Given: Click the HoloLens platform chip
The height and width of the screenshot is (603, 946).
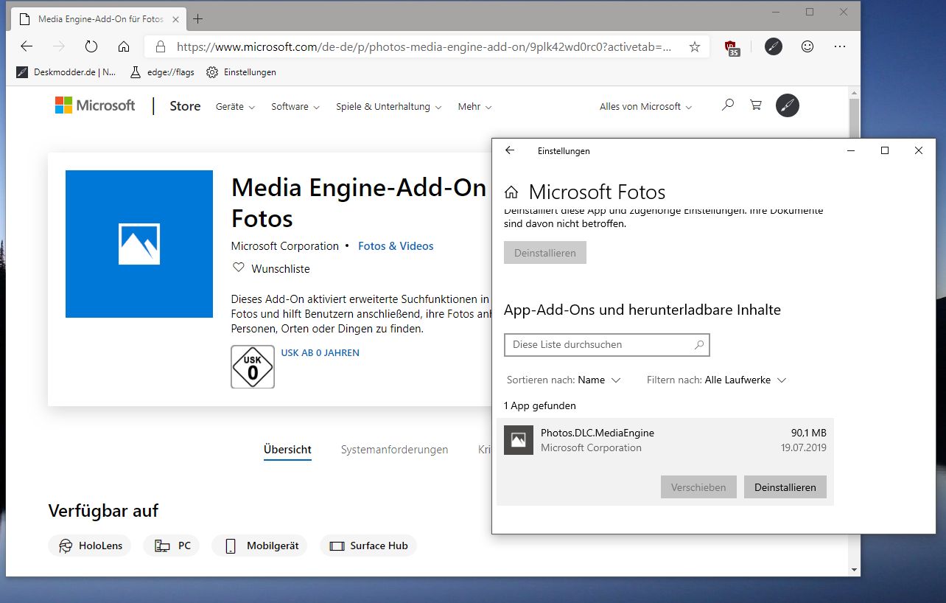Looking at the screenshot, I should (x=90, y=546).
